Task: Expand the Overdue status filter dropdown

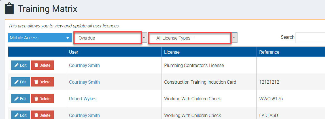Action: [144, 38]
